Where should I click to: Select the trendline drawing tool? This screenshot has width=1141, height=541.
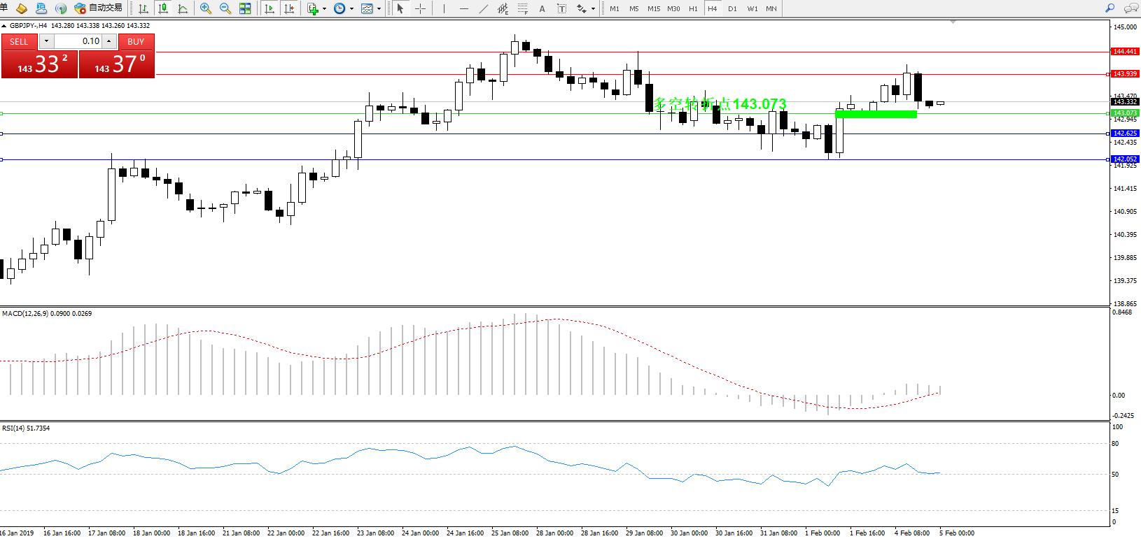click(484, 8)
